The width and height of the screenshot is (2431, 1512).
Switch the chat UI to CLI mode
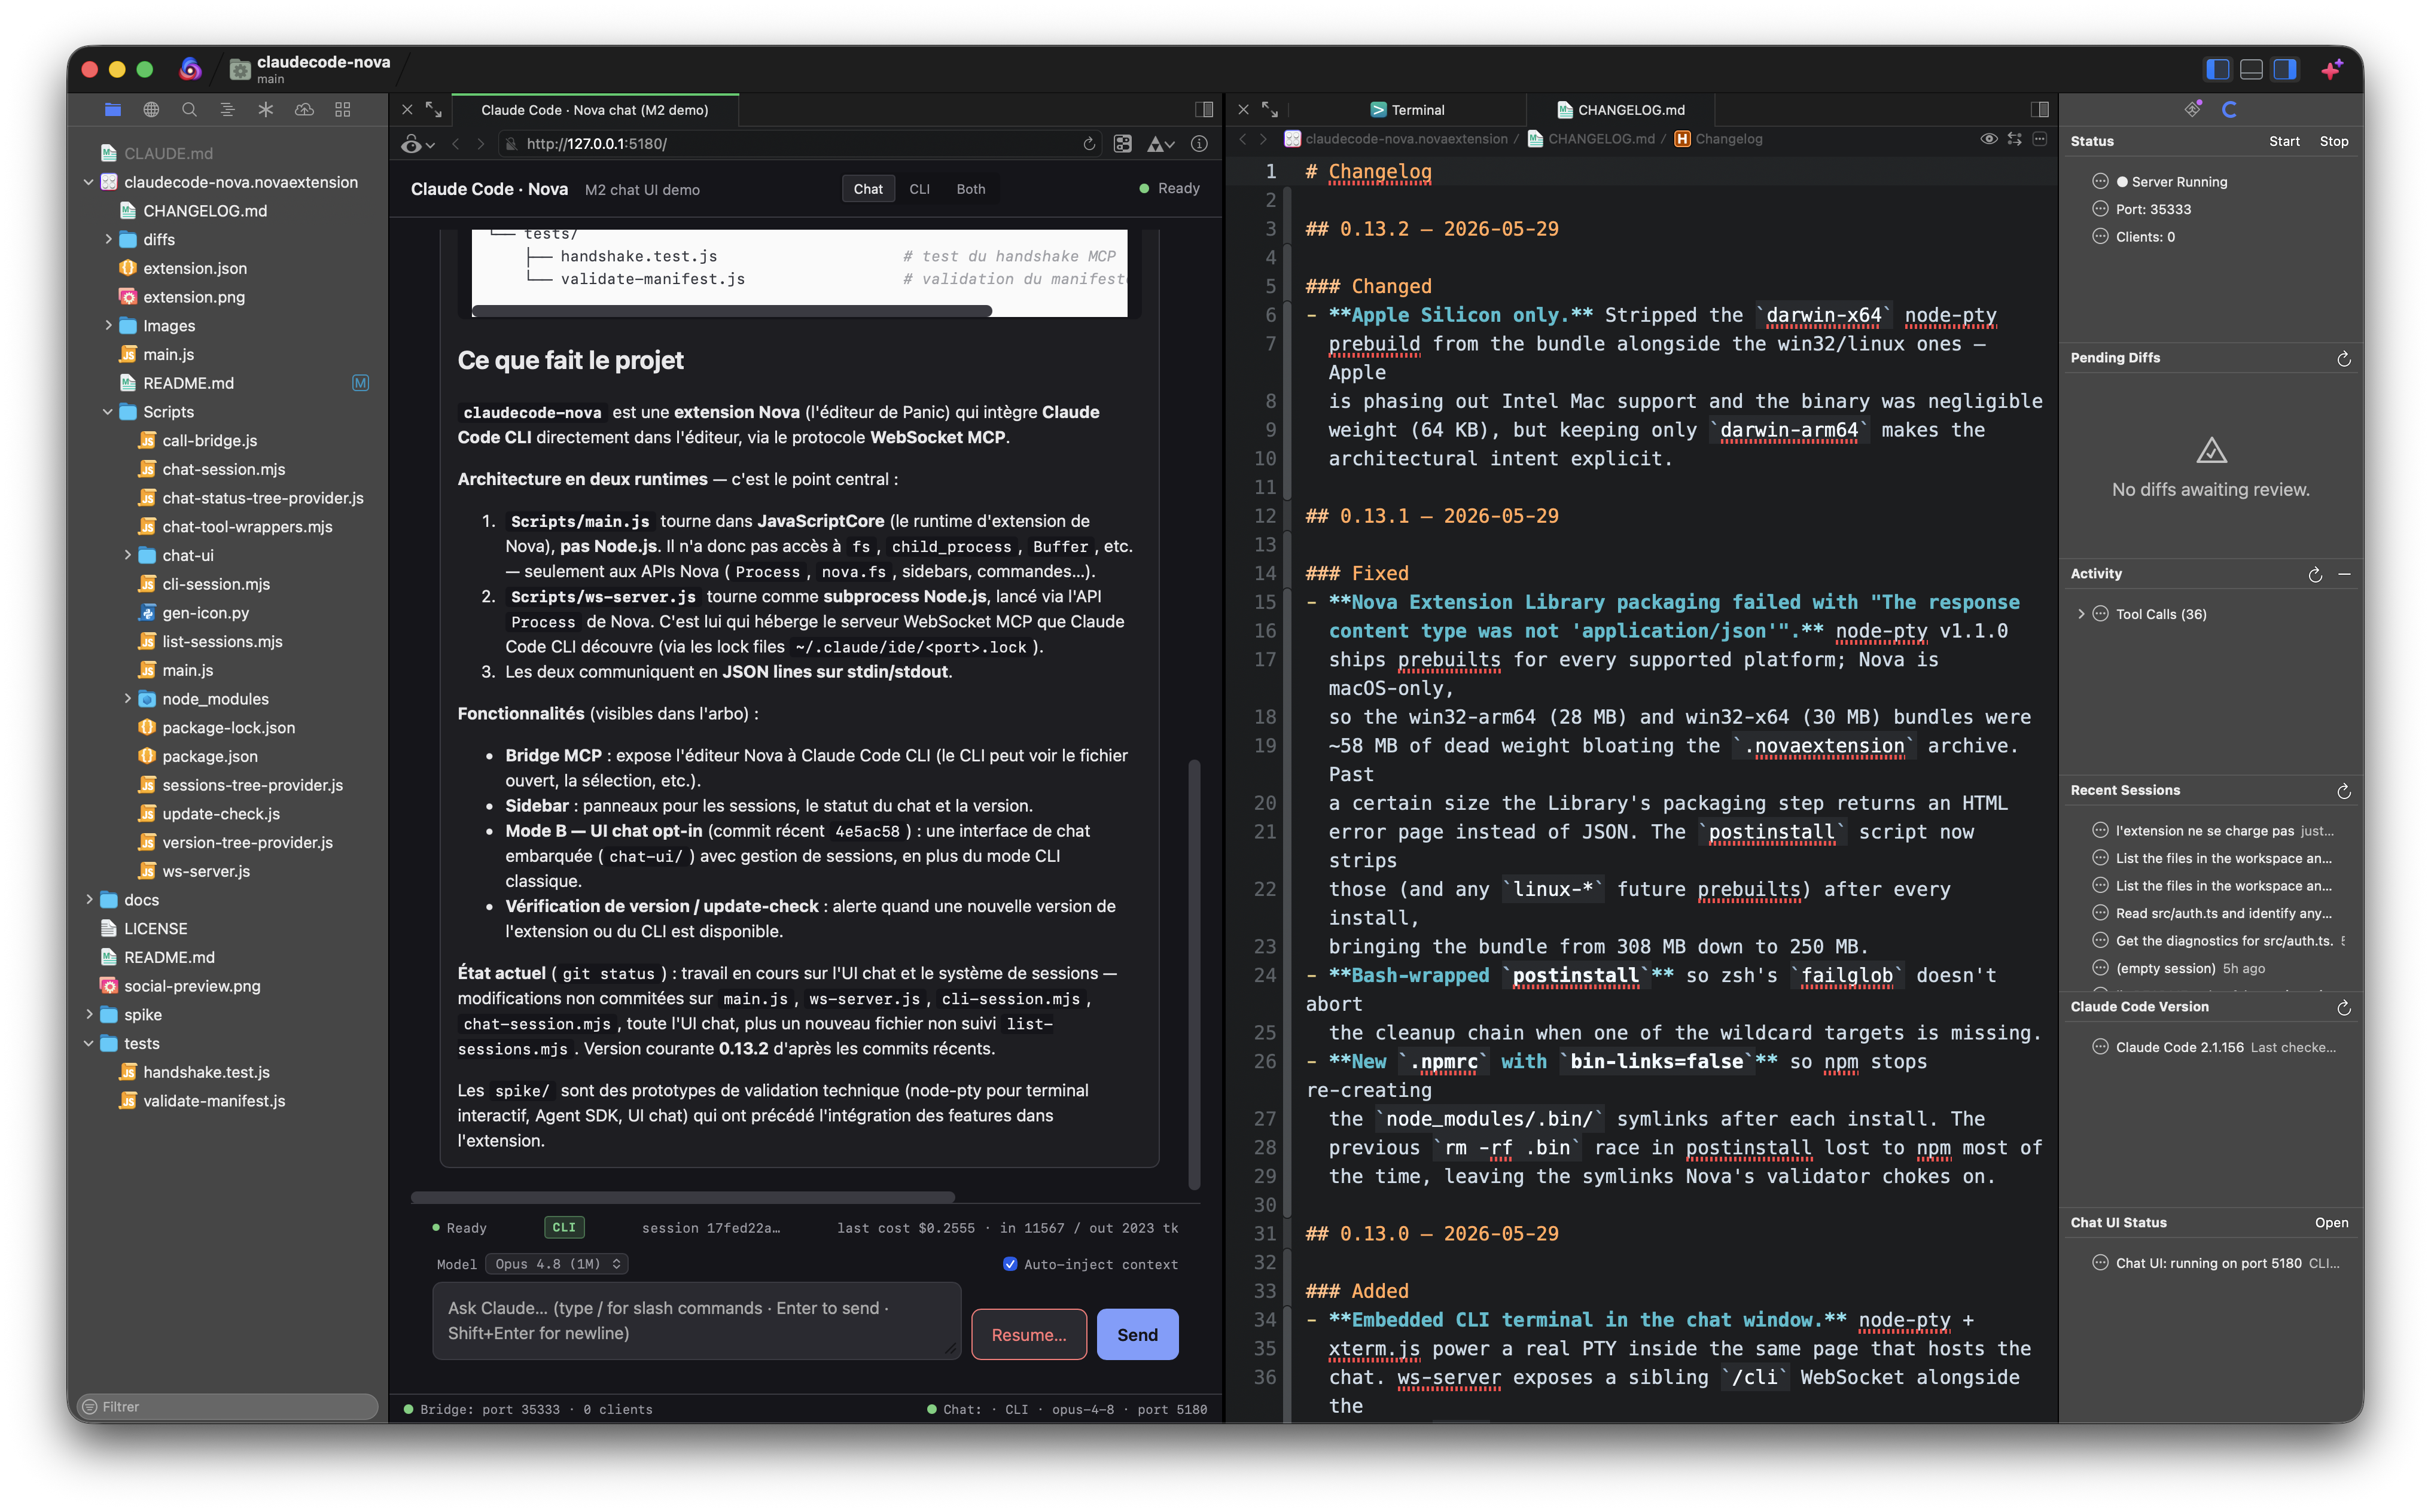pyautogui.click(x=919, y=189)
